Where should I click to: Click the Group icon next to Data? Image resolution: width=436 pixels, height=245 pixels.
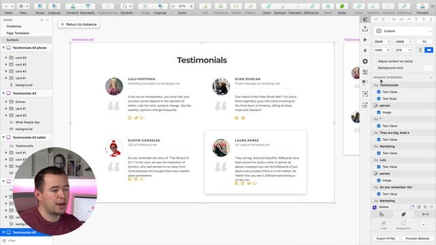click(40, 6)
